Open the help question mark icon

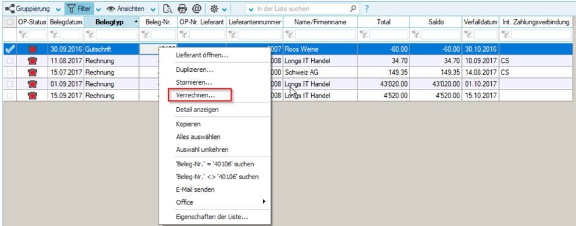pyautogui.click(x=366, y=9)
